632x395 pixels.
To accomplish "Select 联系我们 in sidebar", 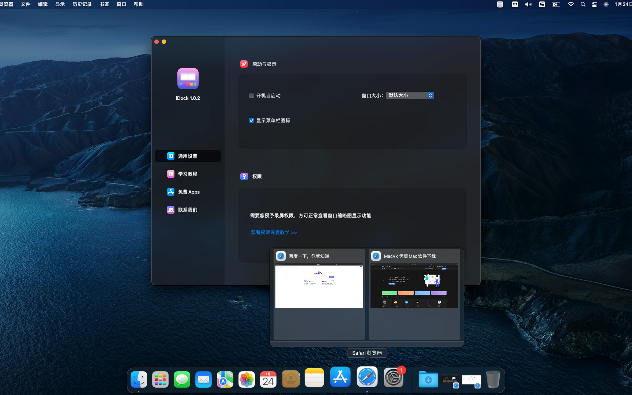I will 188,210.
